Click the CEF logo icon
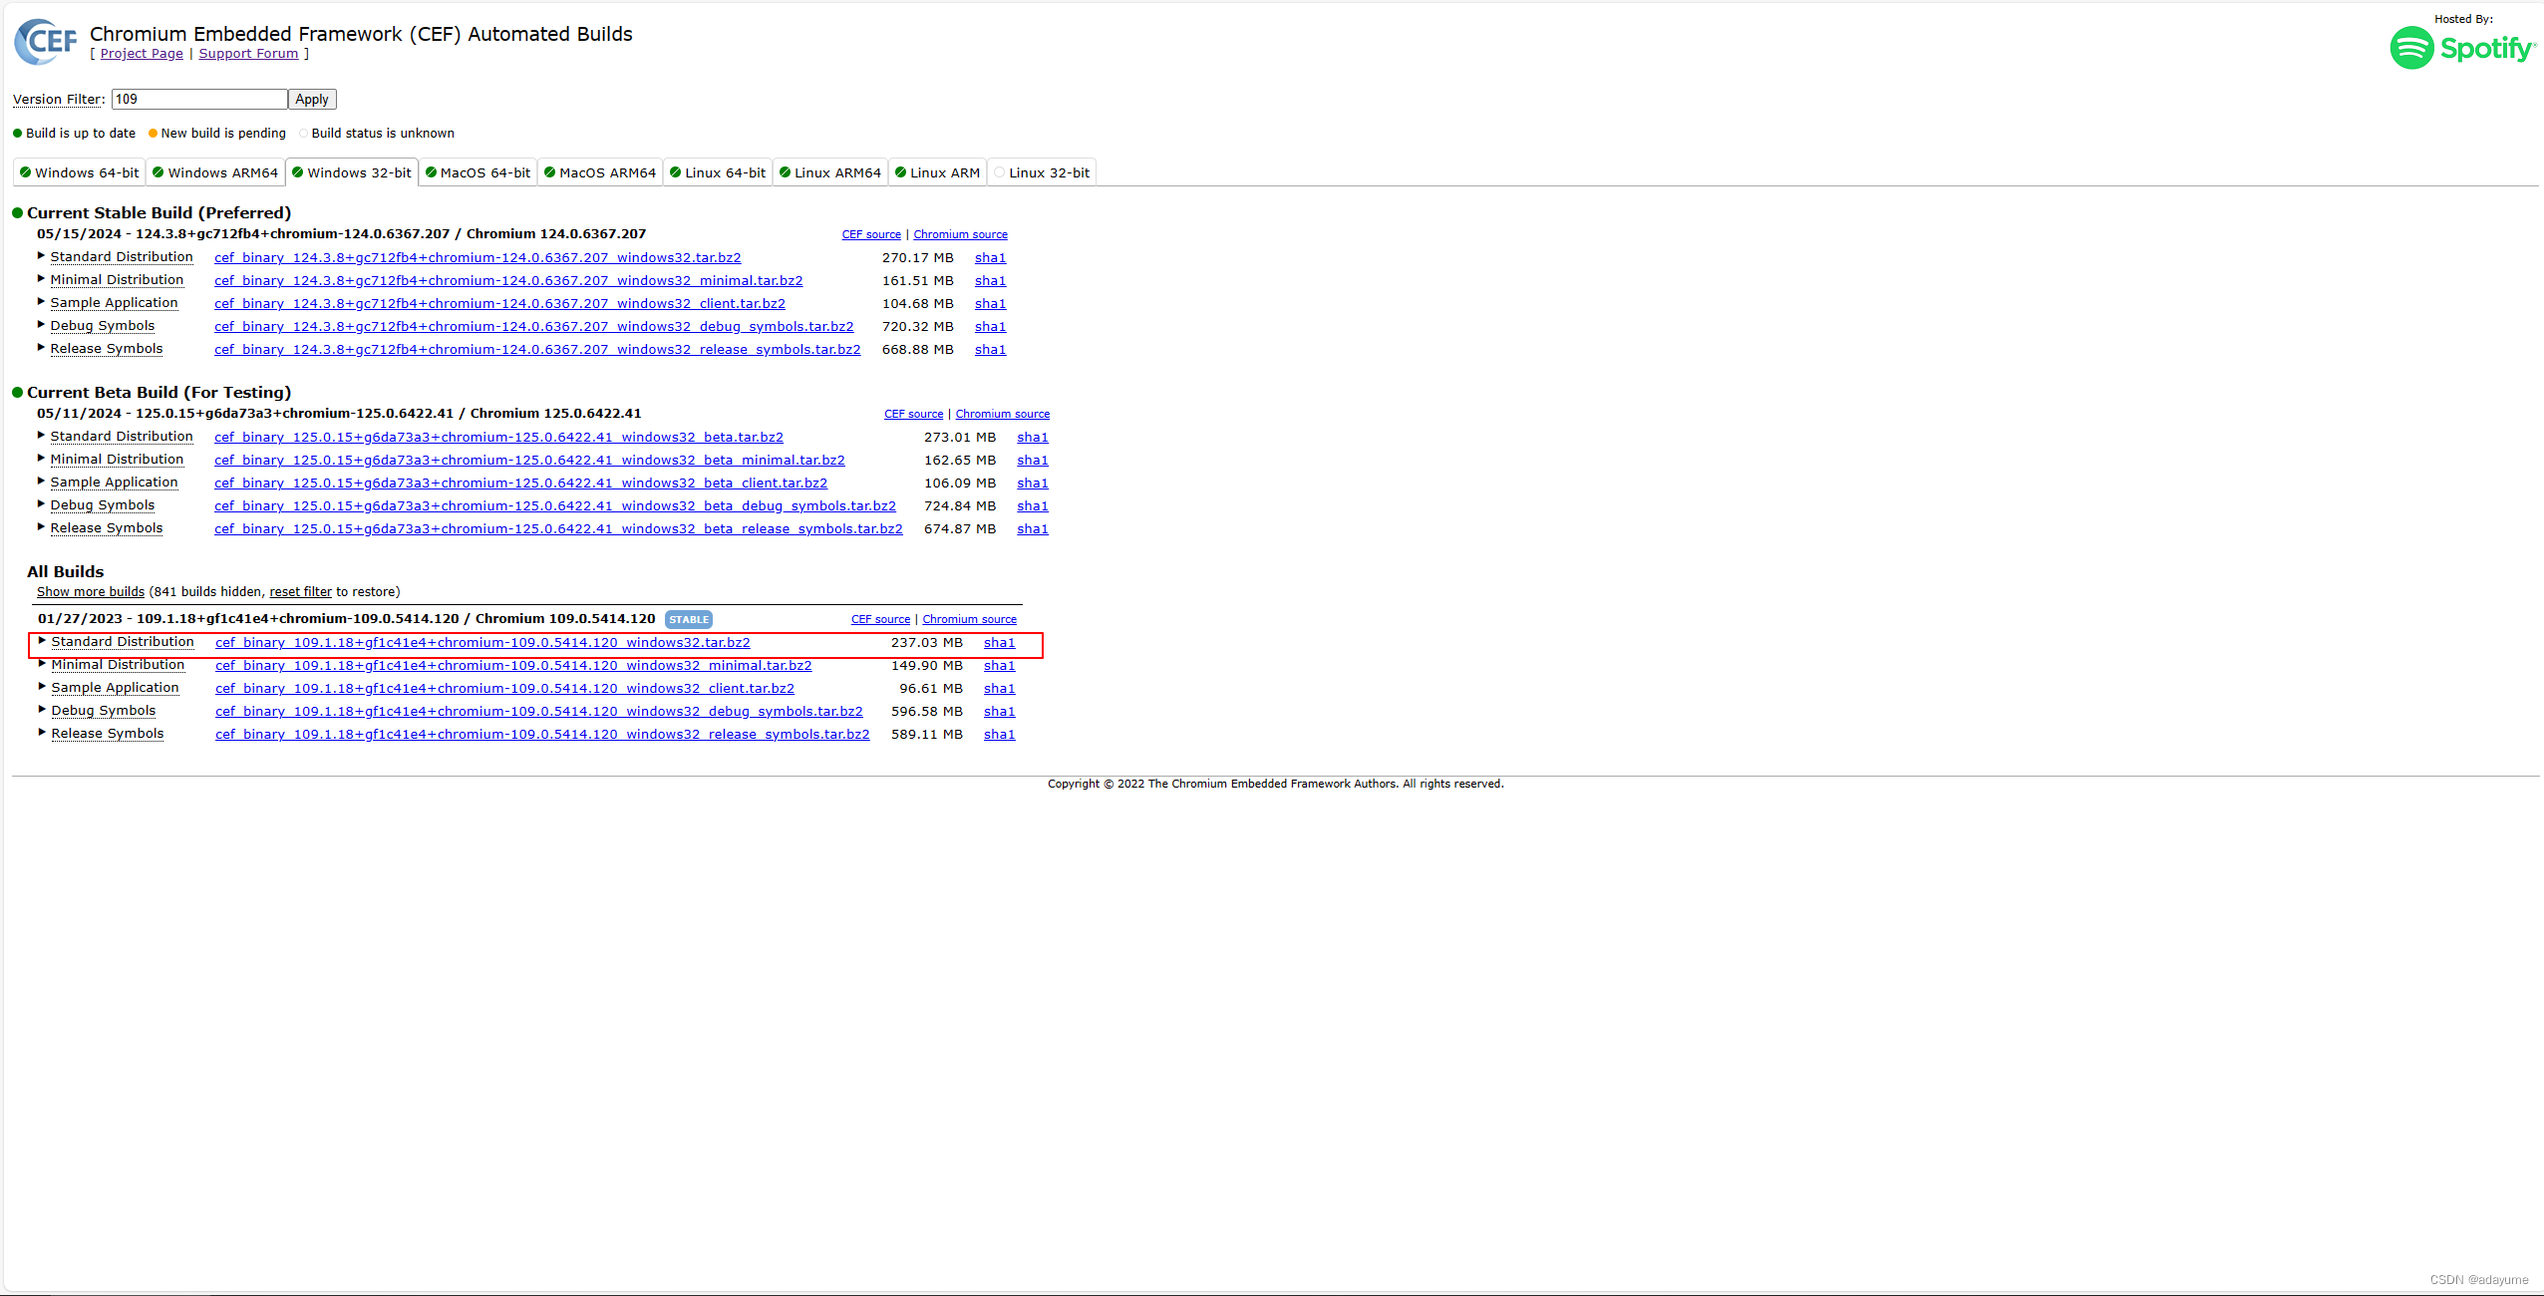The image size is (2544, 1296). pos(45,42)
